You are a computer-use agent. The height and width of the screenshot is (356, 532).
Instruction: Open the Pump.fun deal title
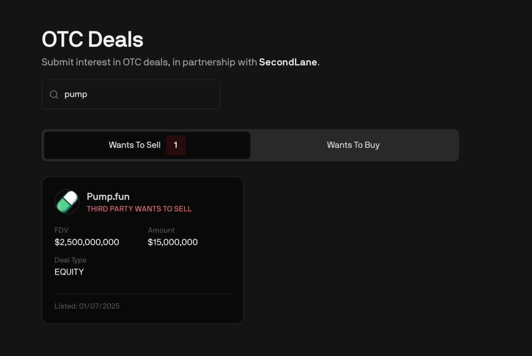tap(108, 196)
